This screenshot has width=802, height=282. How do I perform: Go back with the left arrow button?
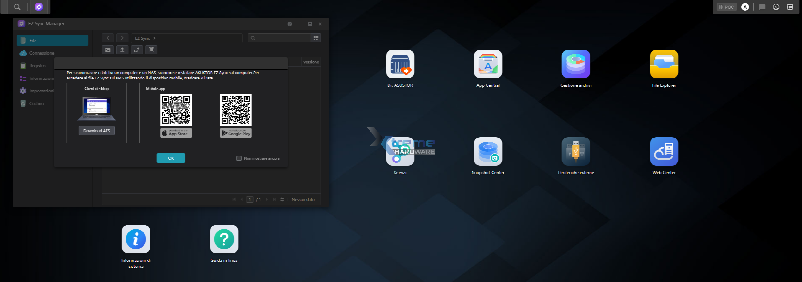coord(108,38)
